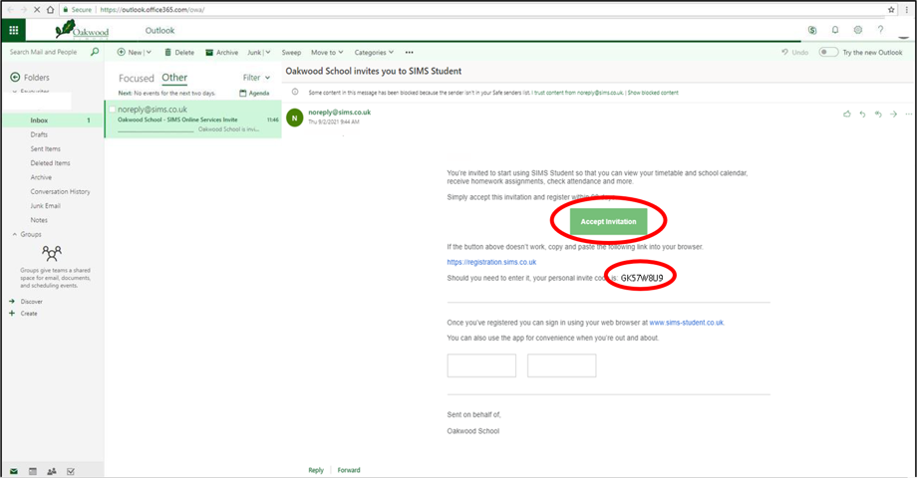Bookmark the page with the star icon

pyautogui.click(x=891, y=9)
